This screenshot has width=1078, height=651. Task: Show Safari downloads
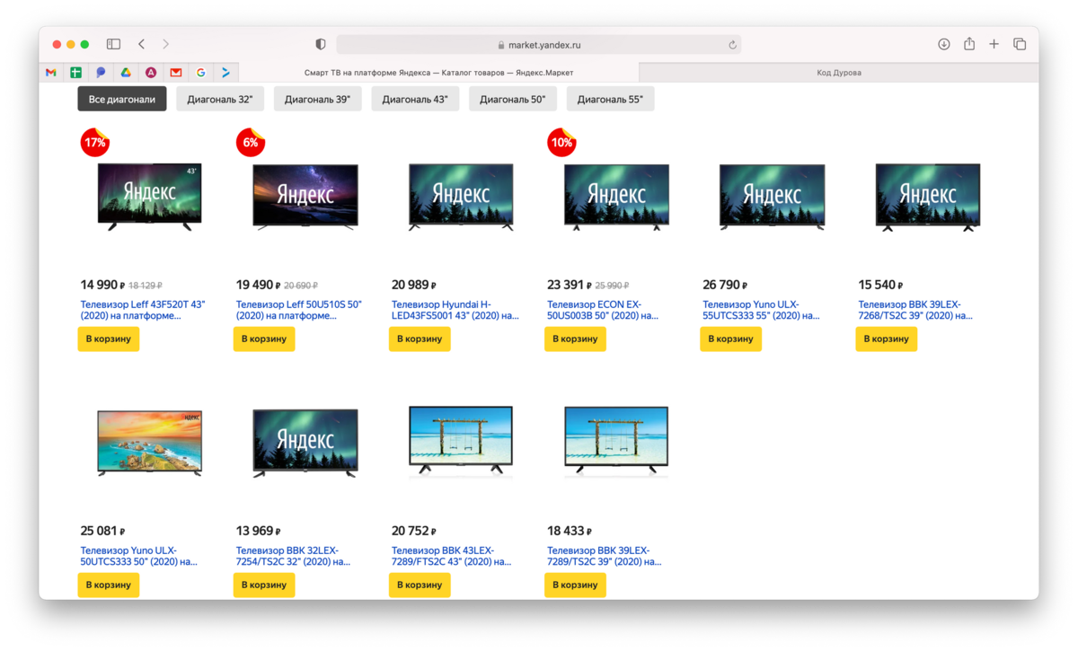point(944,44)
